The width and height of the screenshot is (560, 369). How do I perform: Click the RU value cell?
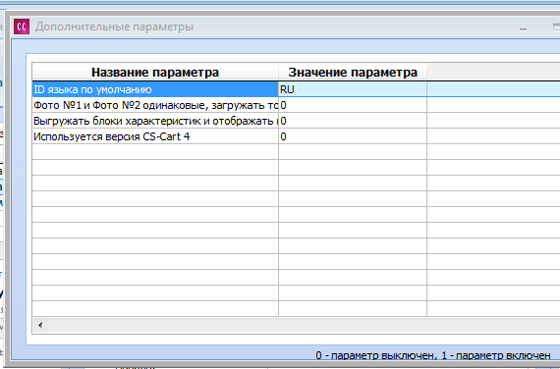coord(353,89)
